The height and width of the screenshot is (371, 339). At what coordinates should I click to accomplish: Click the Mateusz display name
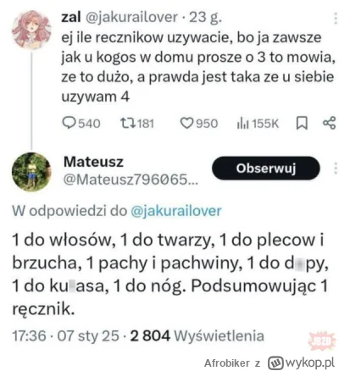point(93,162)
